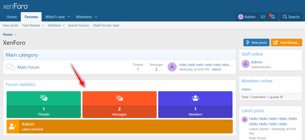
Task: Click Admin avatar in Staff online
Action: 245,64
